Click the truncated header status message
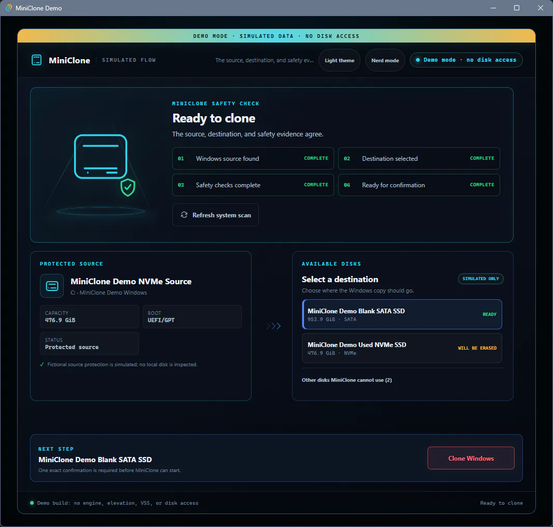Screen dimensions: 553x527 tap(265, 60)
